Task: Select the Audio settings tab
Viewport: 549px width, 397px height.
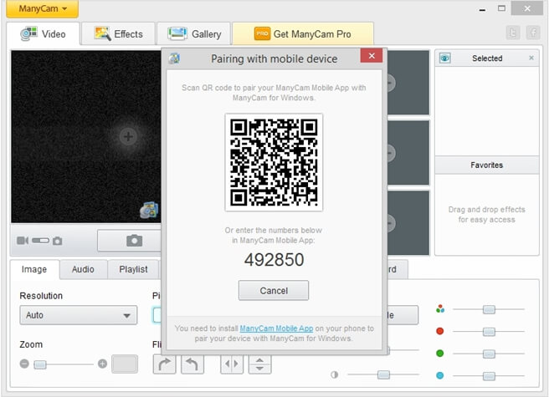Action: [x=83, y=269]
